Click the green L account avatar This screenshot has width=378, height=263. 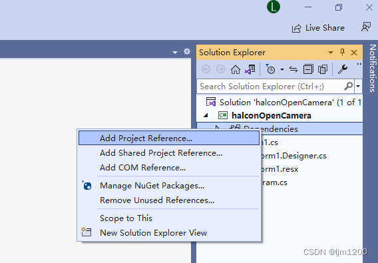[x=274, y=7]
